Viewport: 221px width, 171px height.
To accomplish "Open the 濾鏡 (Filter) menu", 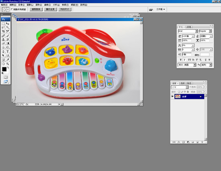I will pos(47,5).
